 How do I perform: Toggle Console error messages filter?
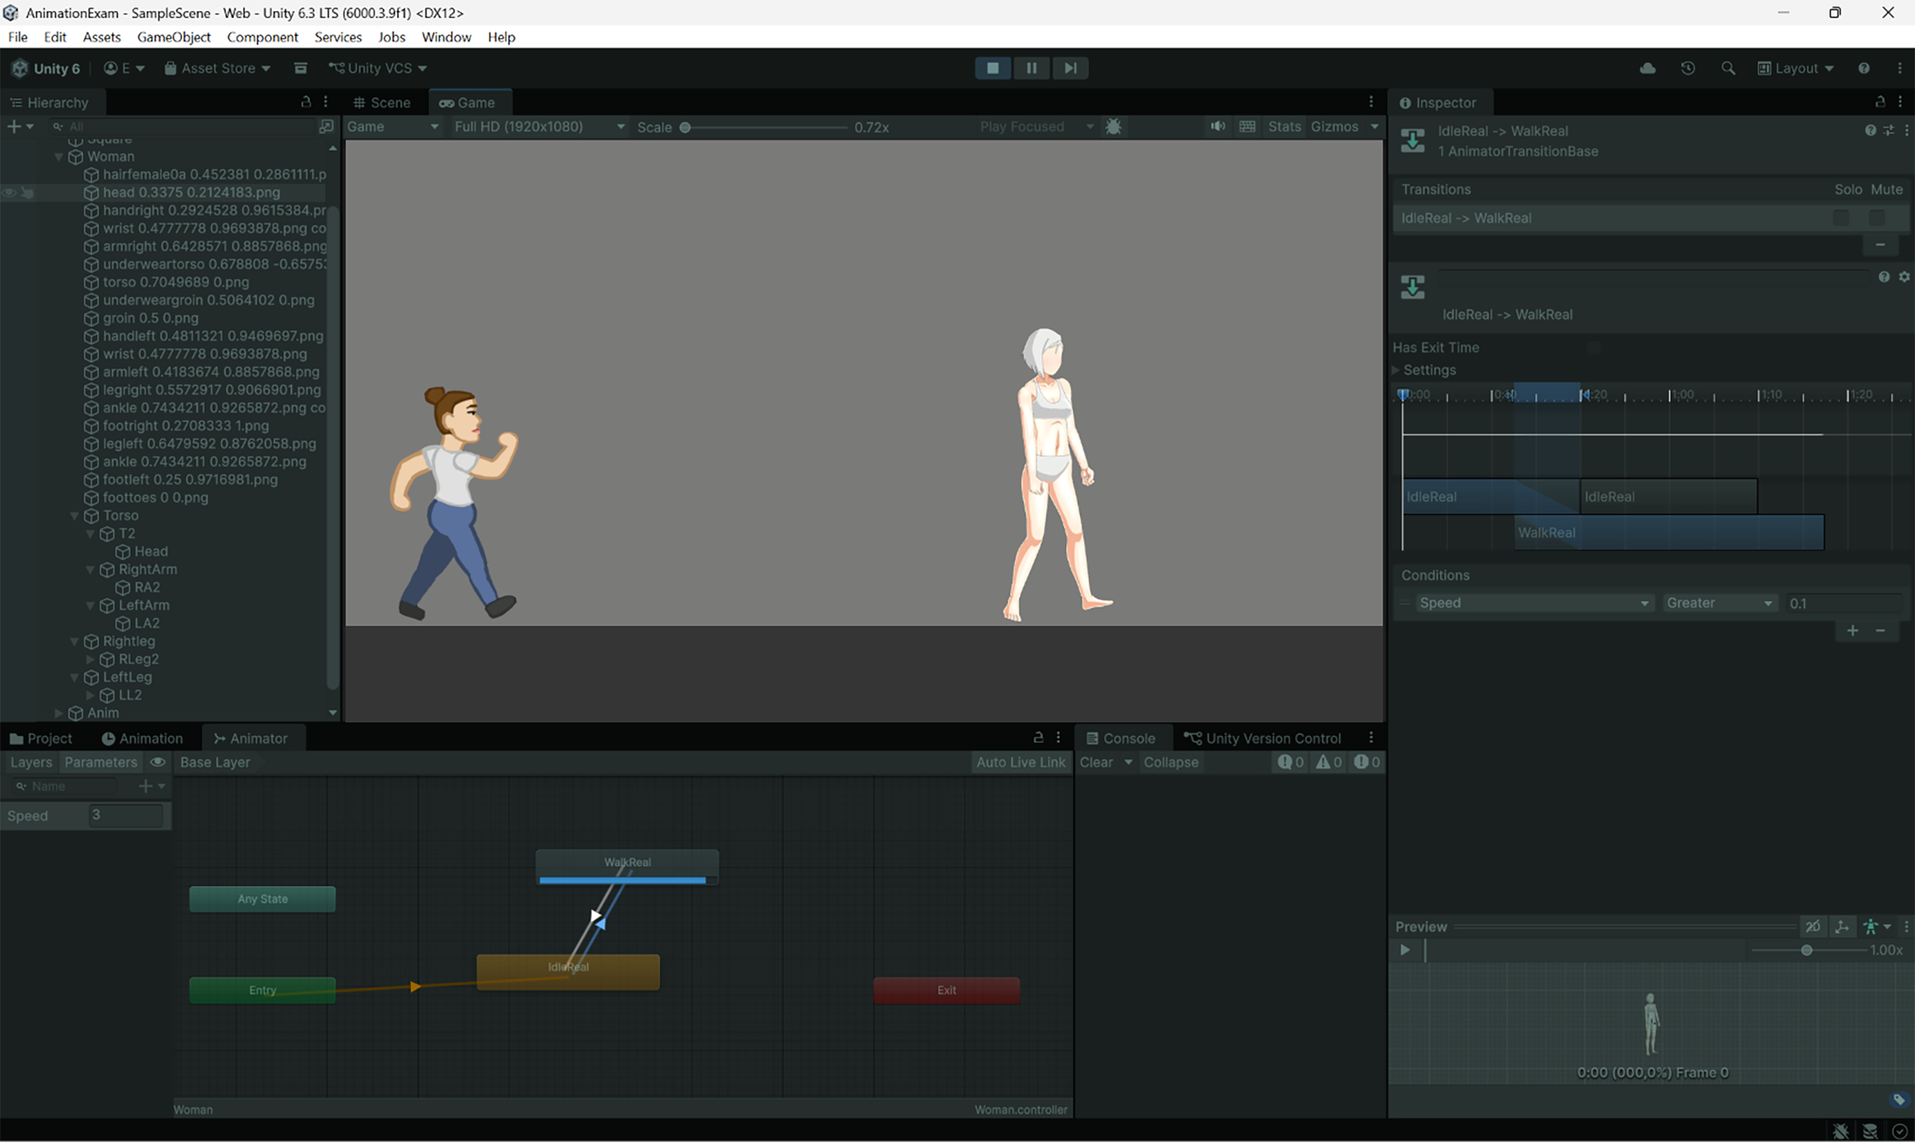tap(1366, 762)
